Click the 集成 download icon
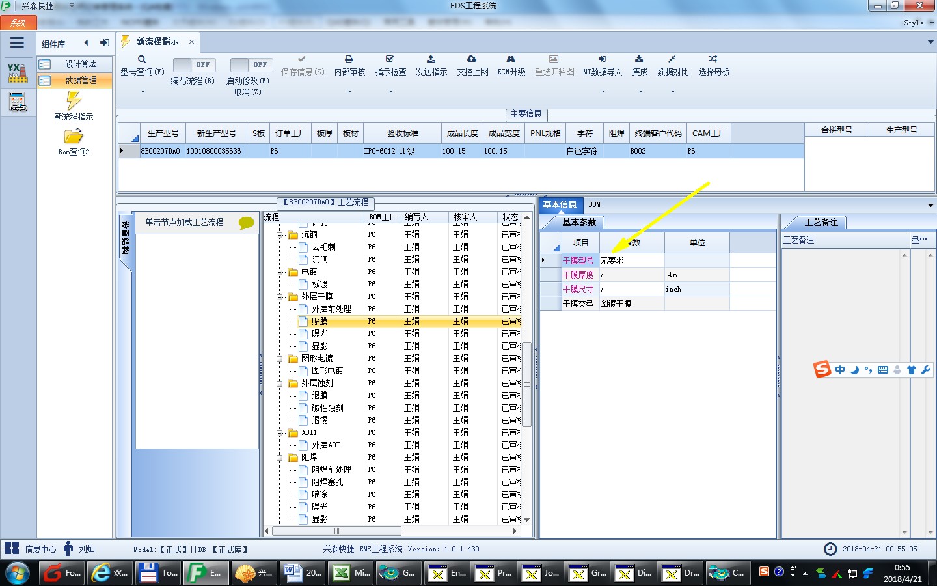 (639, 59)
